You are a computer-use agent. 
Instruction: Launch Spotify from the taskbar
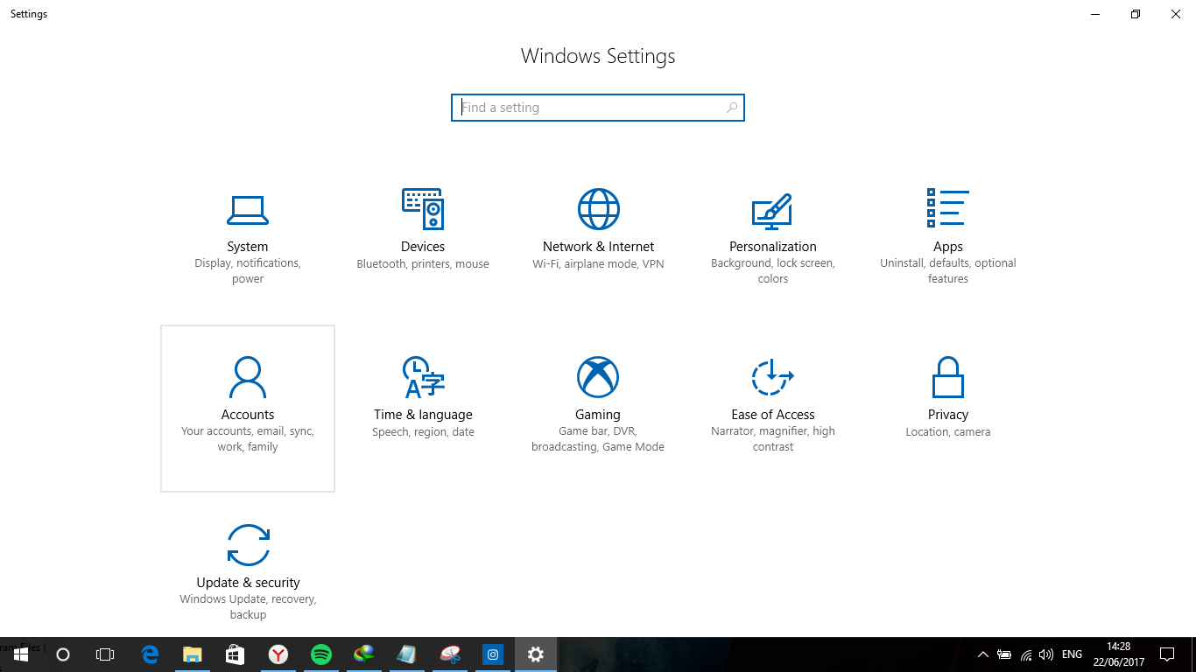click(320, 654)
